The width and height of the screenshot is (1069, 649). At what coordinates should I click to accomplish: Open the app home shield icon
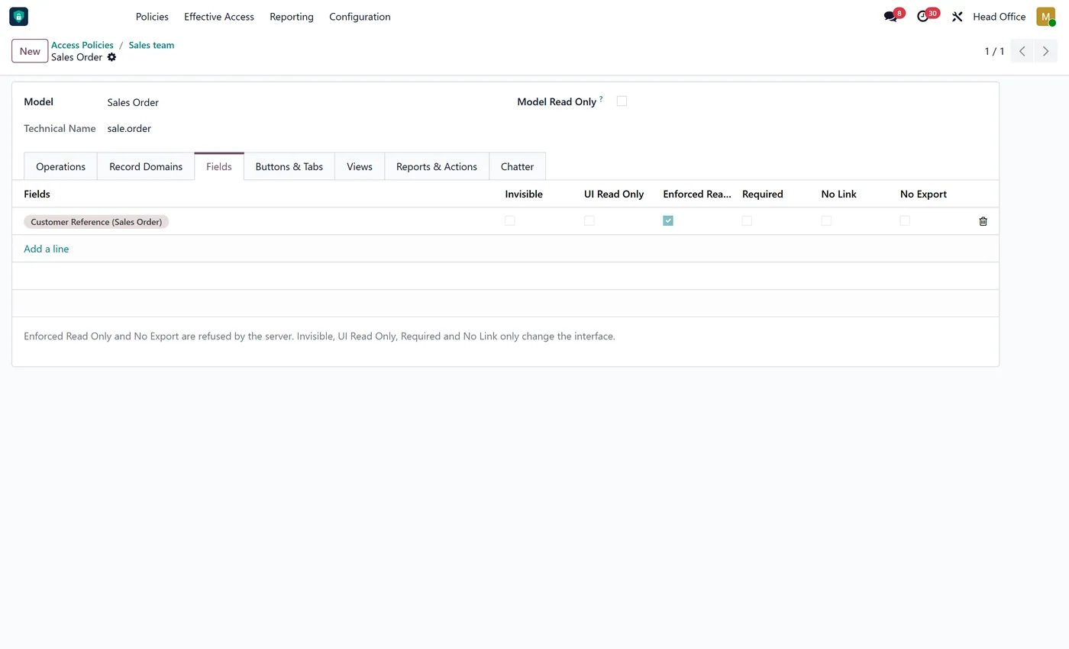pyautogui.click(x=18, y=16)
